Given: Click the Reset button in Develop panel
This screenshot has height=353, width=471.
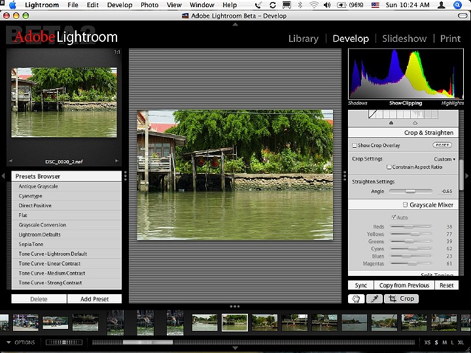Looking at the screenshot, I should click(447, 285).
